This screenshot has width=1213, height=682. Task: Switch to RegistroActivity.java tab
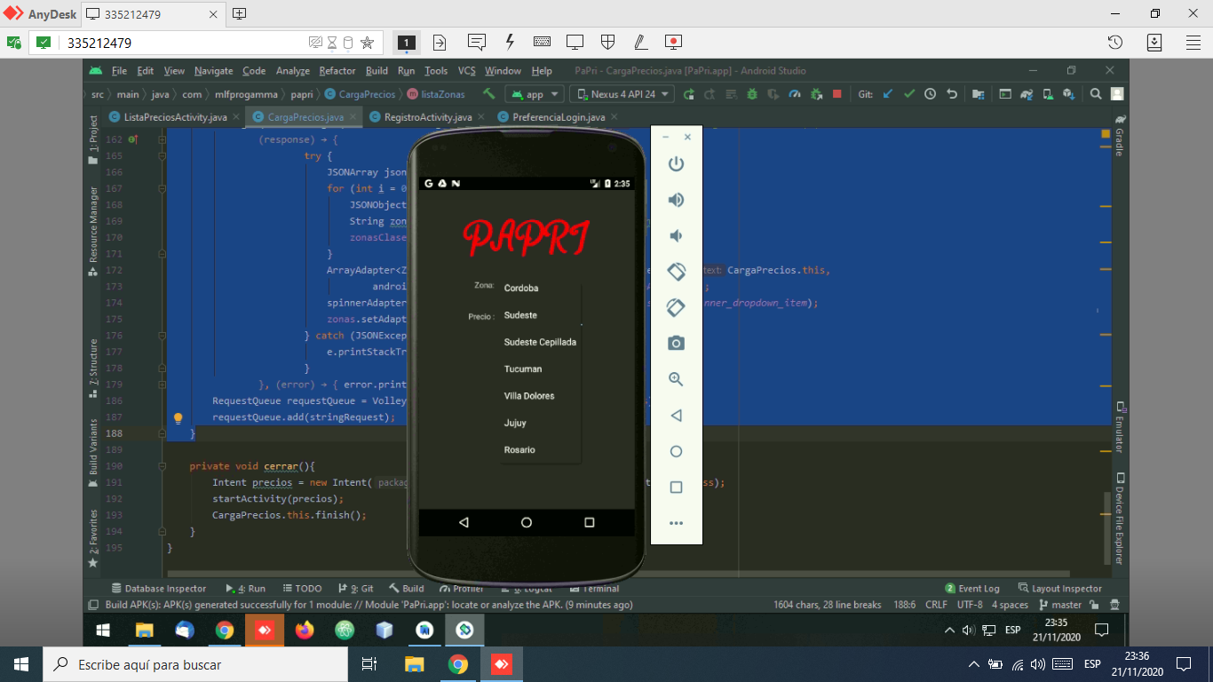(428, 117)
